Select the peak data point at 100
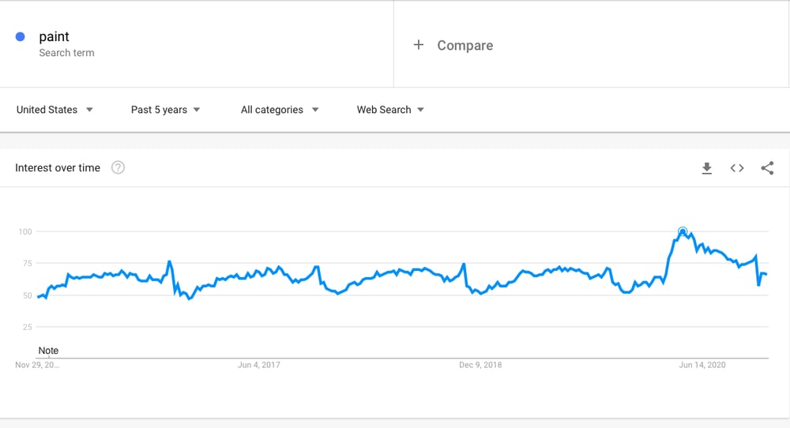Viewport: 790px width, 428px height. click(x=683, y=231)
